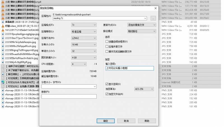
Task: Close the 添加到压缩包 dialog
Action: (155, 8)
